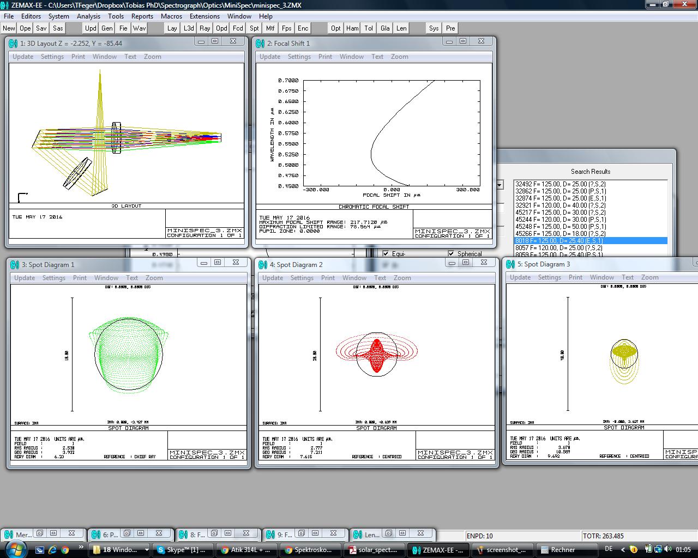Open System data with the Sys icon

(434, 28)
